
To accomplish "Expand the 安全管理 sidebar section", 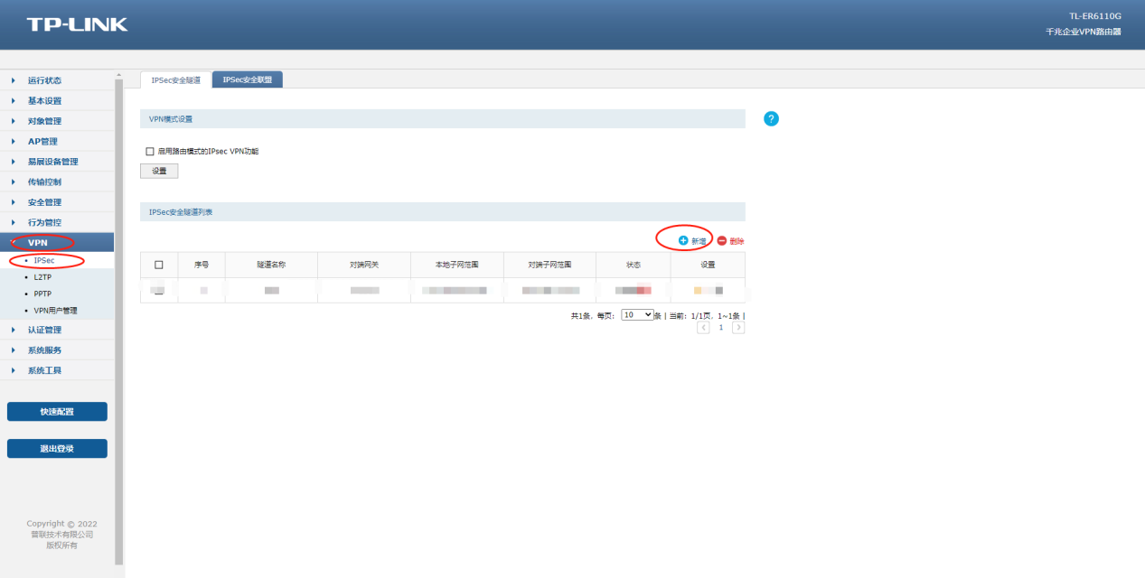I will click(44, 202).
